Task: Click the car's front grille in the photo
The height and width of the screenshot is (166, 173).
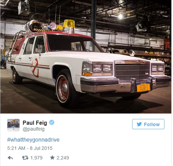Action: [x=132, y=72]
